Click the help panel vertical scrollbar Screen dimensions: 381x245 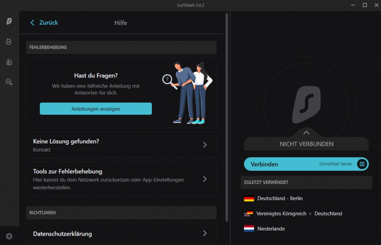(227, 117)
